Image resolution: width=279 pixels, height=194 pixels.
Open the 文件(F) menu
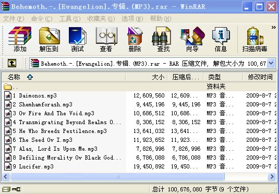pos(14,19)
